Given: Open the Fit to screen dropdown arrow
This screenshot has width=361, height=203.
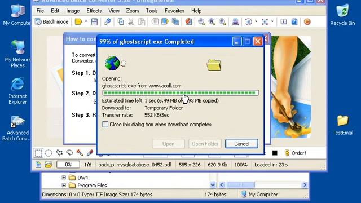Looking at the screenshot, I should tap(272, 22).
